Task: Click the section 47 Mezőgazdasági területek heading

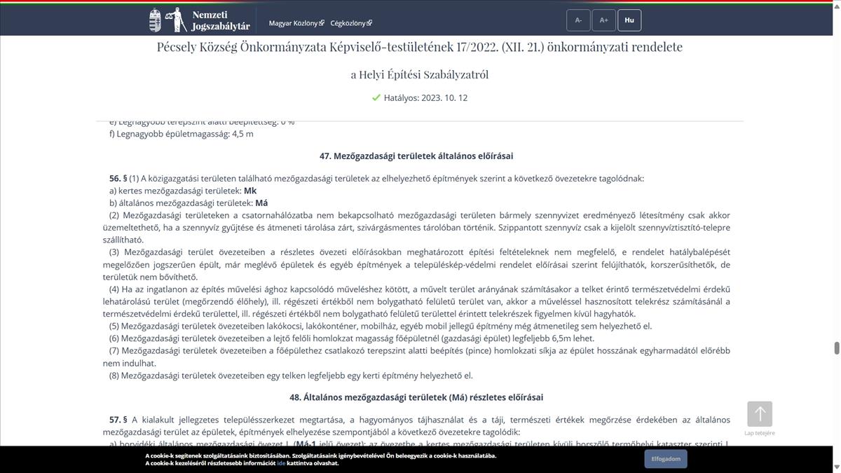Action: tap(420, 156)
